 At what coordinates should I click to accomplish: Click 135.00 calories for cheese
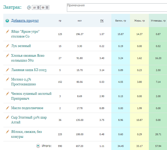coord(80,120)
